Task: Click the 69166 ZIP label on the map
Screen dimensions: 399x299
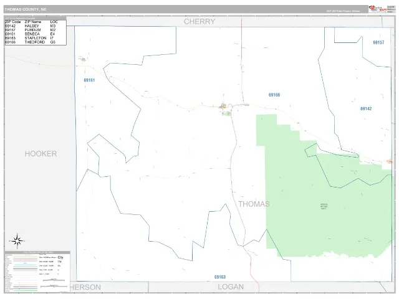Action: click(x=274, y=95)
